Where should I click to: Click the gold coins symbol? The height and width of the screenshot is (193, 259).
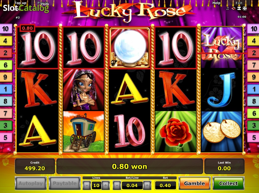pos(222,131)
